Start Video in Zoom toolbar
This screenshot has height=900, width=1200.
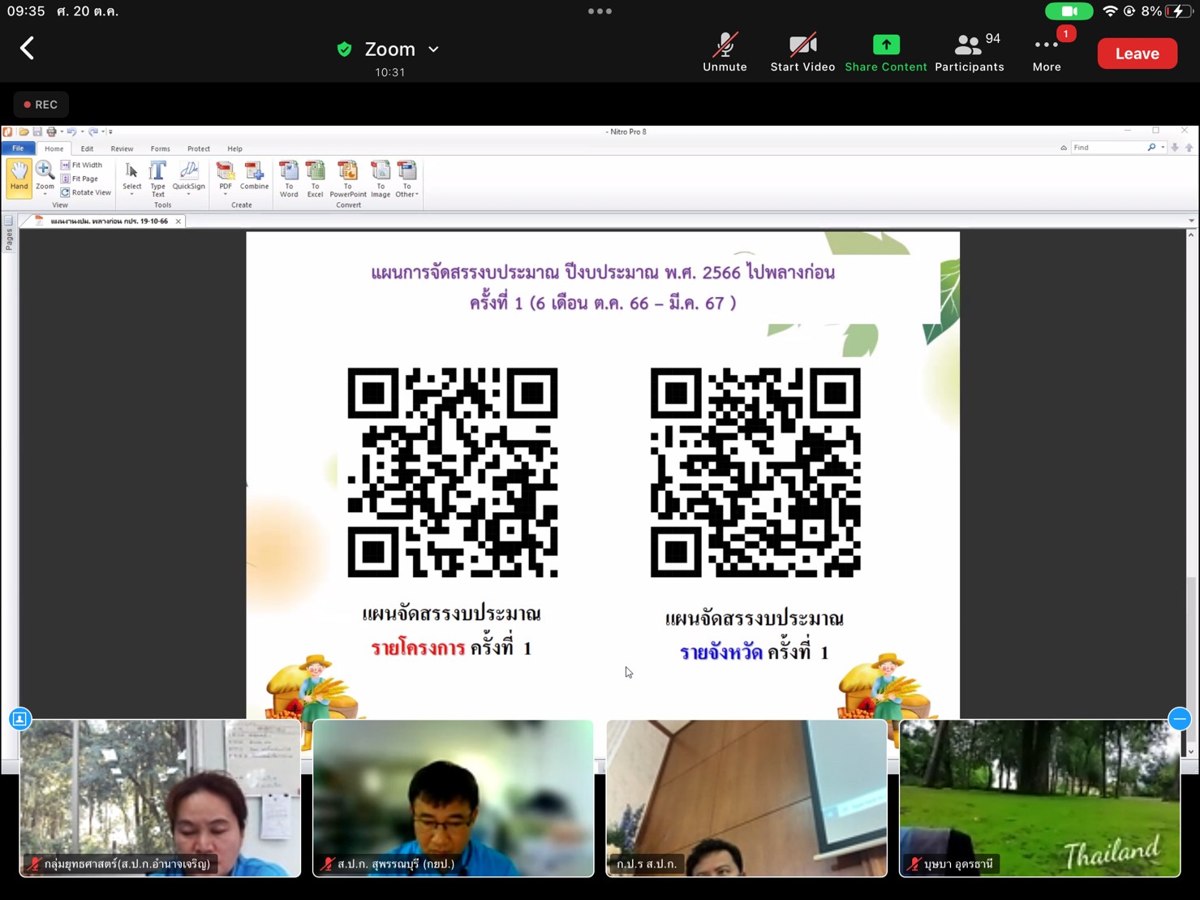point(802,53)
